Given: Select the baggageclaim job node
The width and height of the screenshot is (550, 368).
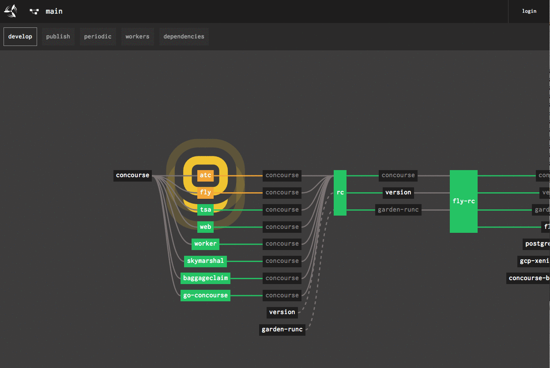Looking at the screenshot, I should pos(205,278).
